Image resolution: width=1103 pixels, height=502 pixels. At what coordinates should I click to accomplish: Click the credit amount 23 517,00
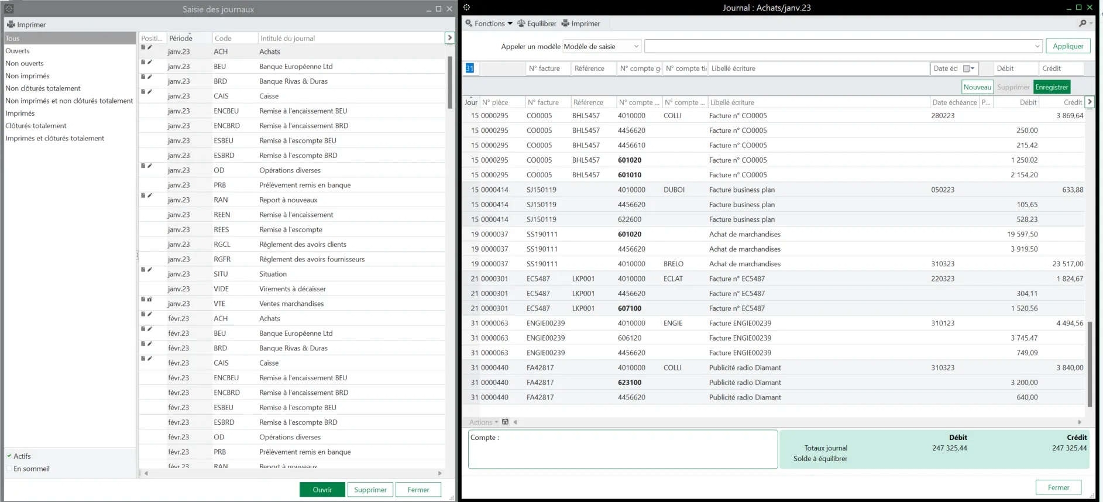click(x=1067, y=264)
